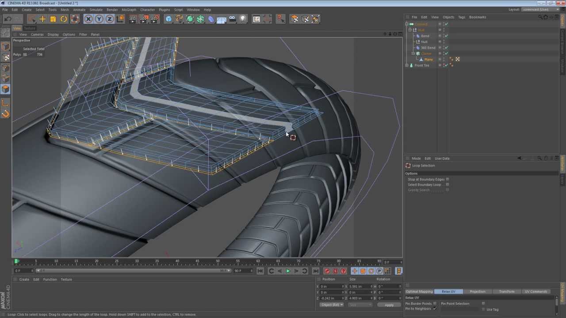The image size is (566, 318).
Task: Select the Move tool (yellow cross)
Action: [x=42, y=19]
